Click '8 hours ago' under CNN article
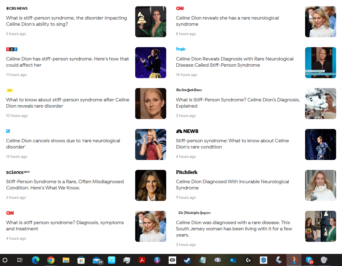 186,33
